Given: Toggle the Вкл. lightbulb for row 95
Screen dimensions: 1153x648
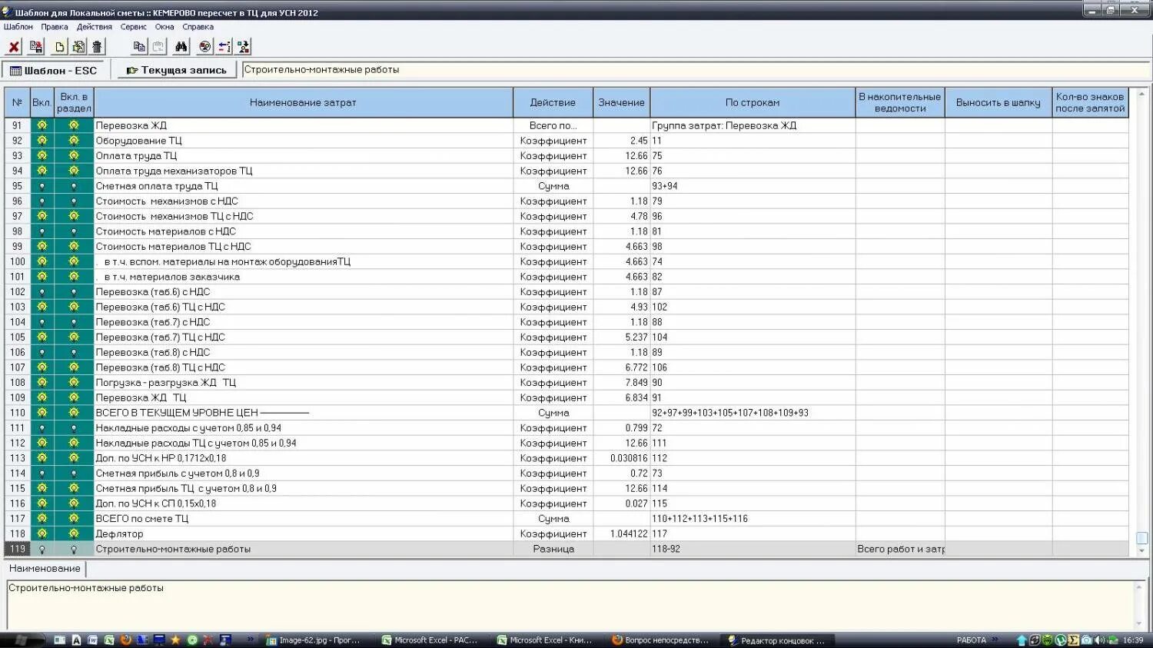Looking at the screenshot, I should coord(42,186).
